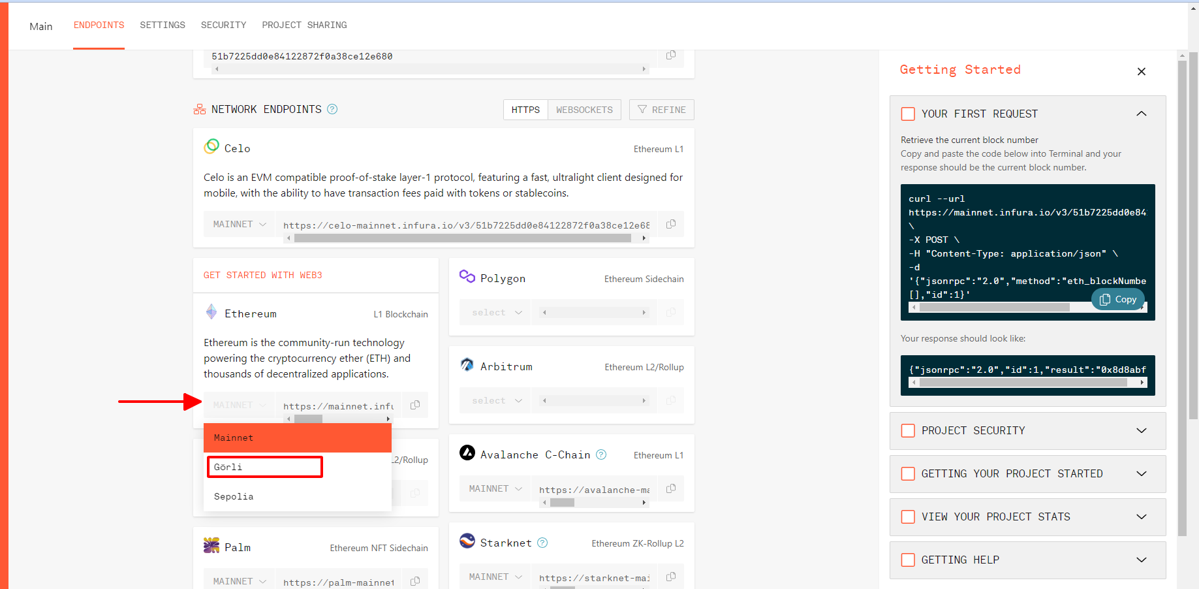The width and height of the screenshot is (1199, 589).
Task: Click the Avalanche C-Chain logo icon
Action: (467, 453)
